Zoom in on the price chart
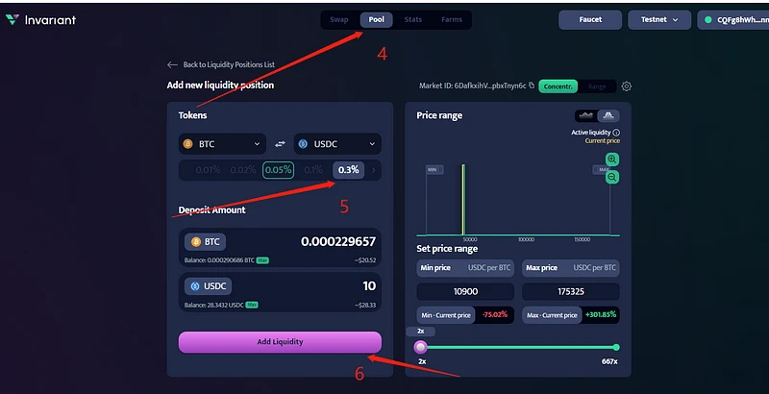This screenshot has width=769, height=394. click(x=611, y=160)
